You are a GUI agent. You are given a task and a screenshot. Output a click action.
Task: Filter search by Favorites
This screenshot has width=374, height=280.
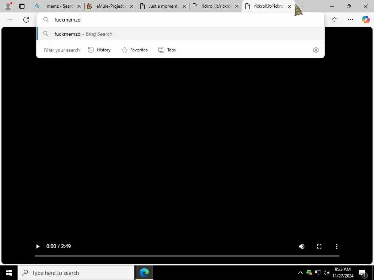click(135, 50)
